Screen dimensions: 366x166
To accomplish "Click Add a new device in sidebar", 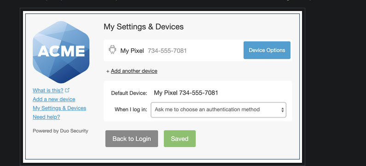I will pos(54,99).
